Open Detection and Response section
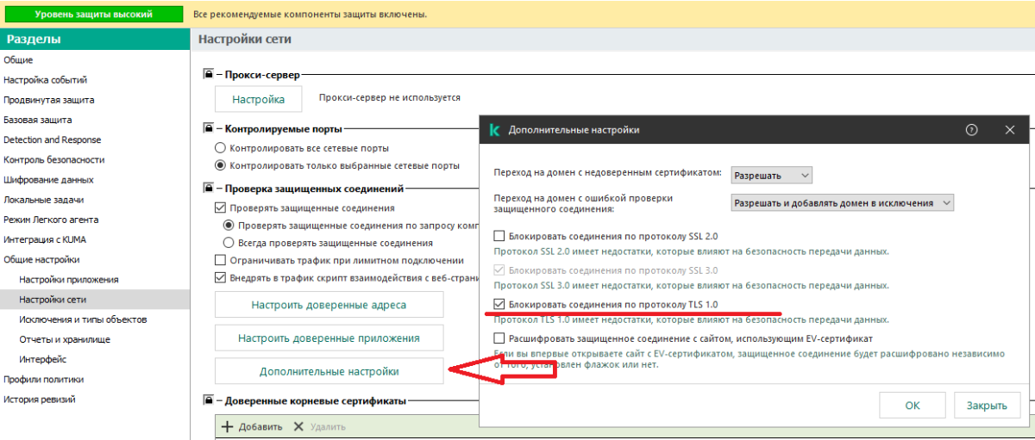The image size is (1035, 440). click(x=52, y=139)
